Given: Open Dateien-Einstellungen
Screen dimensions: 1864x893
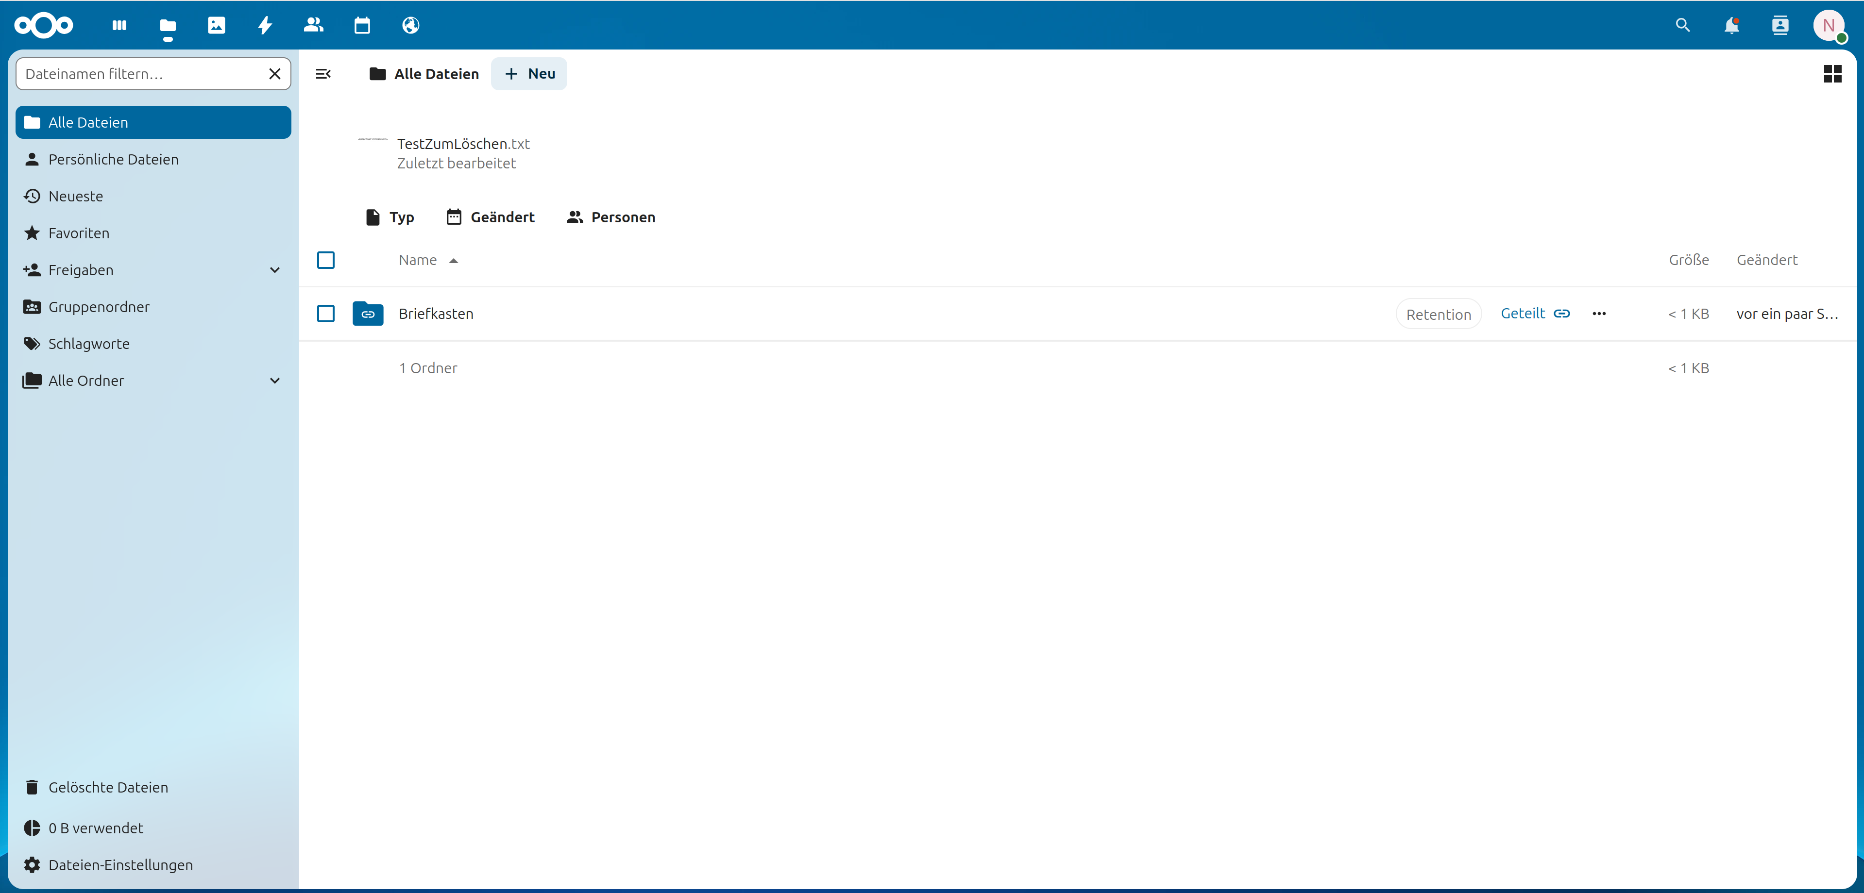Looking at the screenshot, I should [x=153, y=865].
